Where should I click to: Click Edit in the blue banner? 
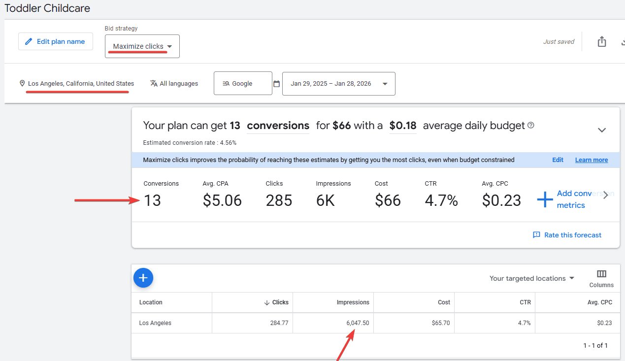click(558, 160)
